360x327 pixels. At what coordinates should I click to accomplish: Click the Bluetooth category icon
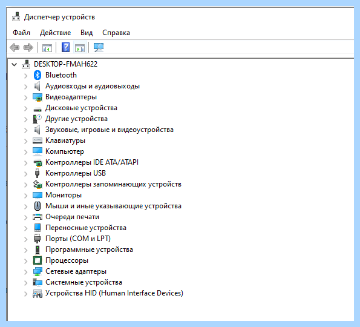tap(37, 75)
